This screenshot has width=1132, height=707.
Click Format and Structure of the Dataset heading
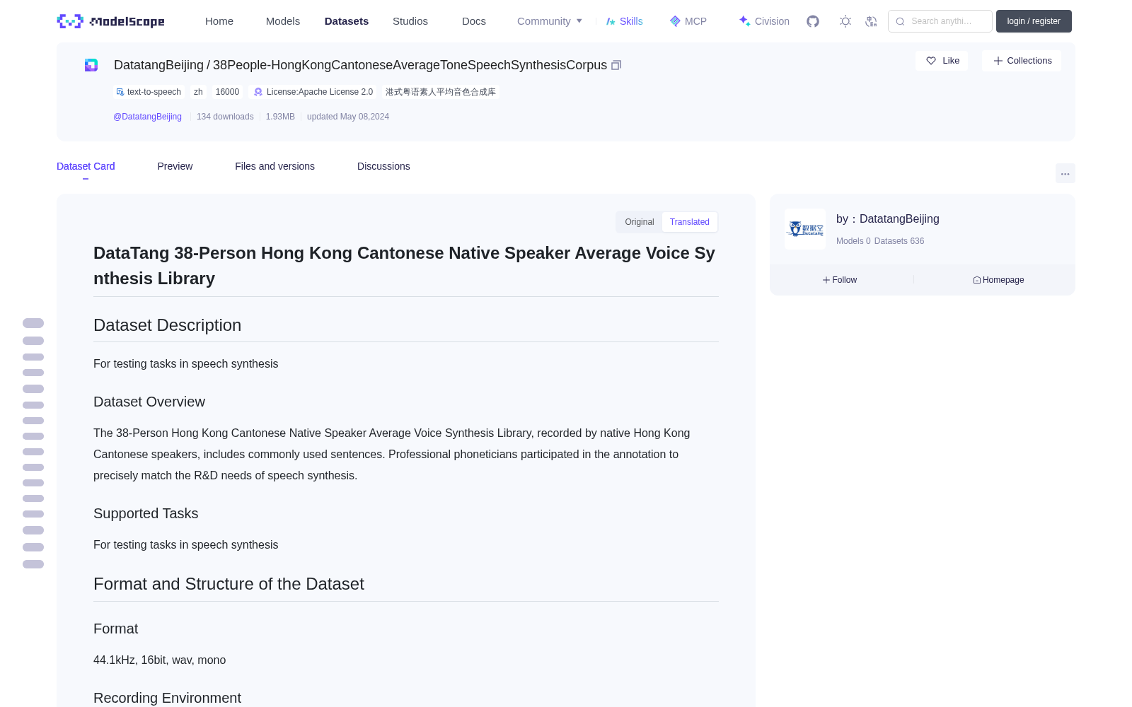(x=229, y=584)
